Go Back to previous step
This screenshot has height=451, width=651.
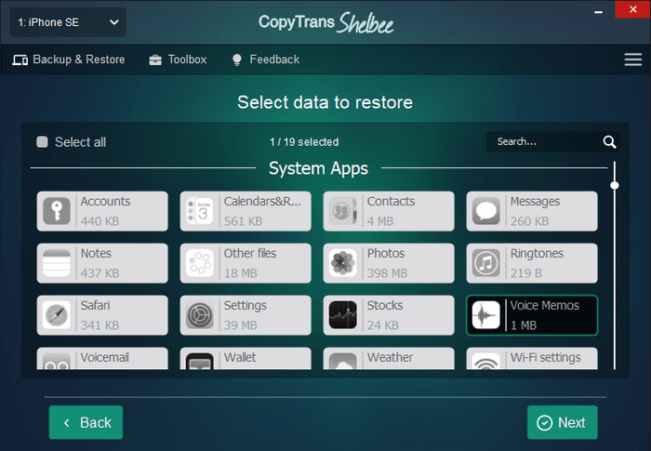[x=86, y=422]
